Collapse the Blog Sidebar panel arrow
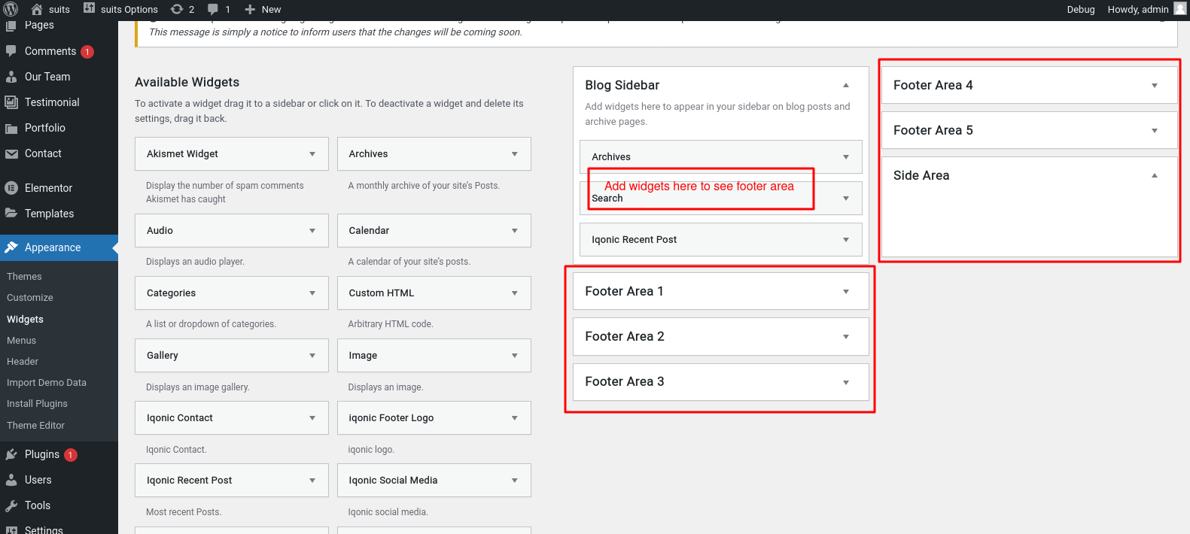The image size is (1190, 534). pyautogui.click(x=846, y=85)
